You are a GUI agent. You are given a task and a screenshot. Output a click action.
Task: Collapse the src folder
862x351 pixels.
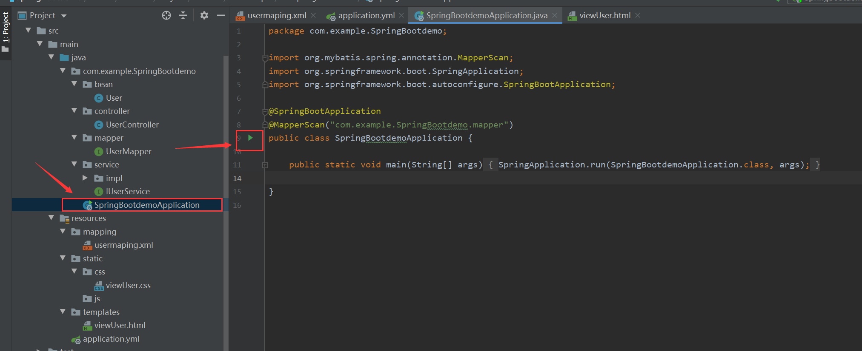pos(29,31)
